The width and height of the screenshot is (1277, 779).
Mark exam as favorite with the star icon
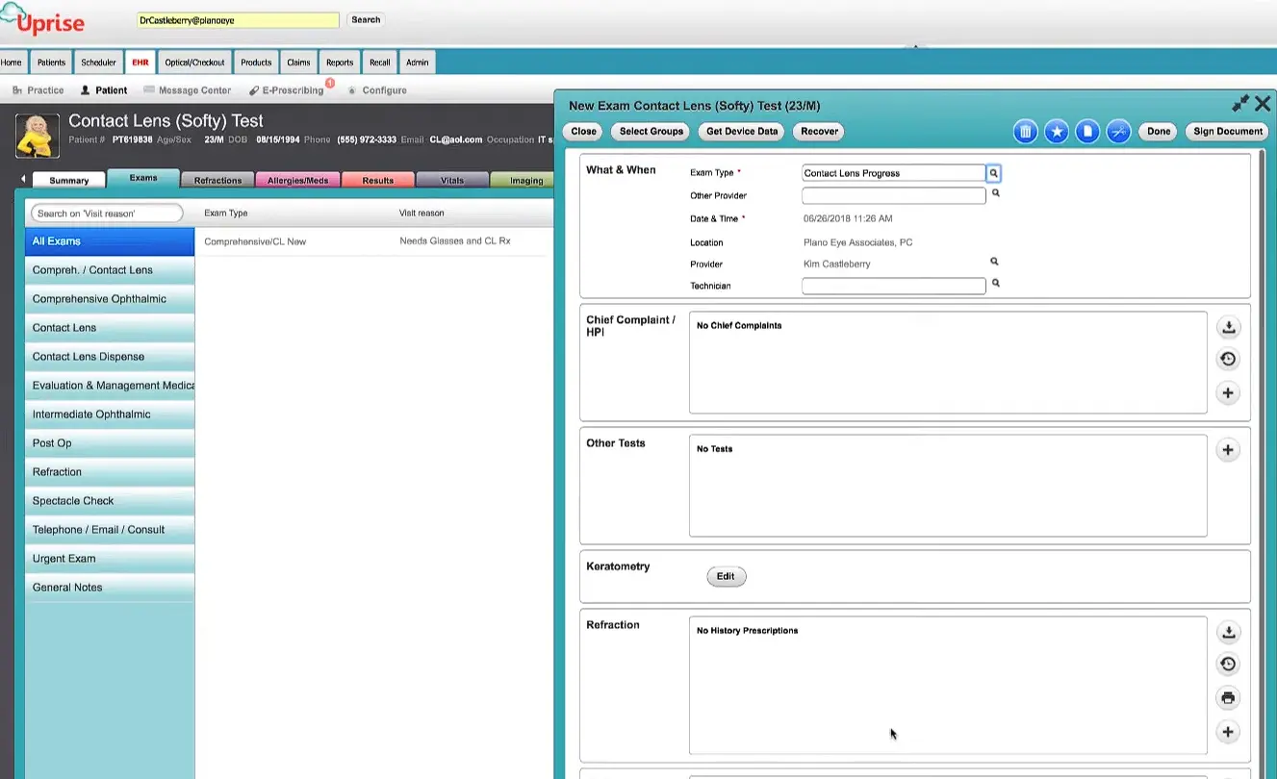point(1057,131)
